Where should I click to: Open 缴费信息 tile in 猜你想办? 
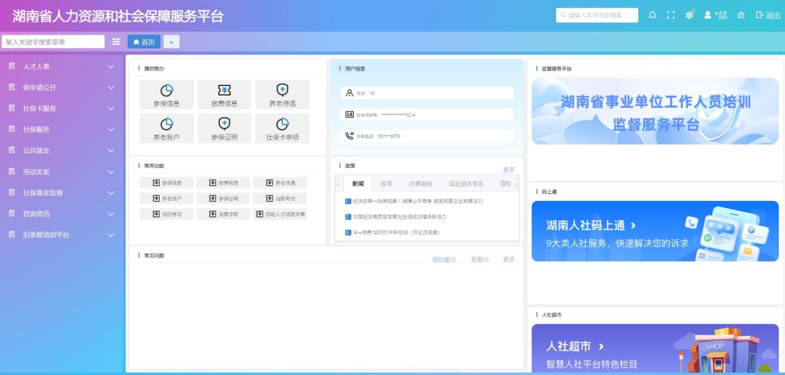(224, 95)
